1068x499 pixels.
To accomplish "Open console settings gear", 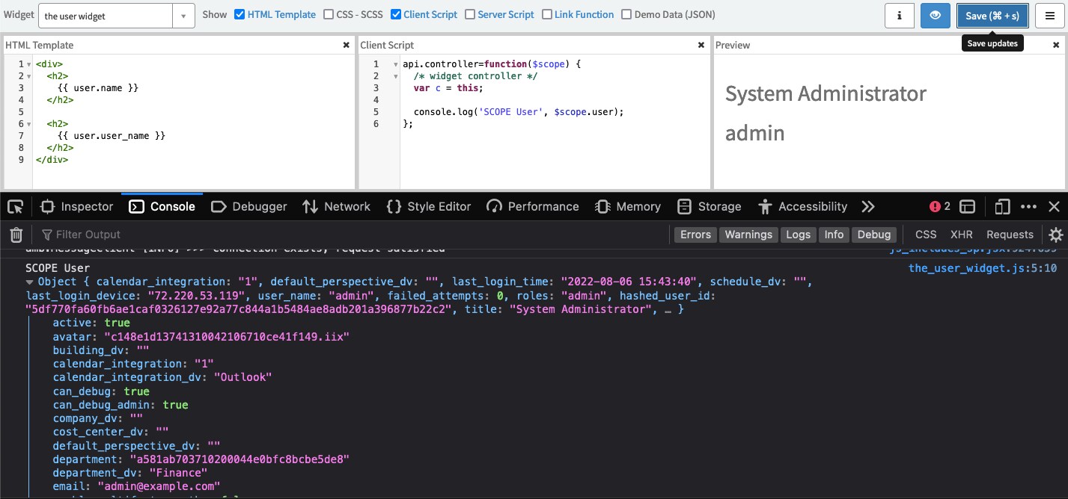I will [1056, 235].
